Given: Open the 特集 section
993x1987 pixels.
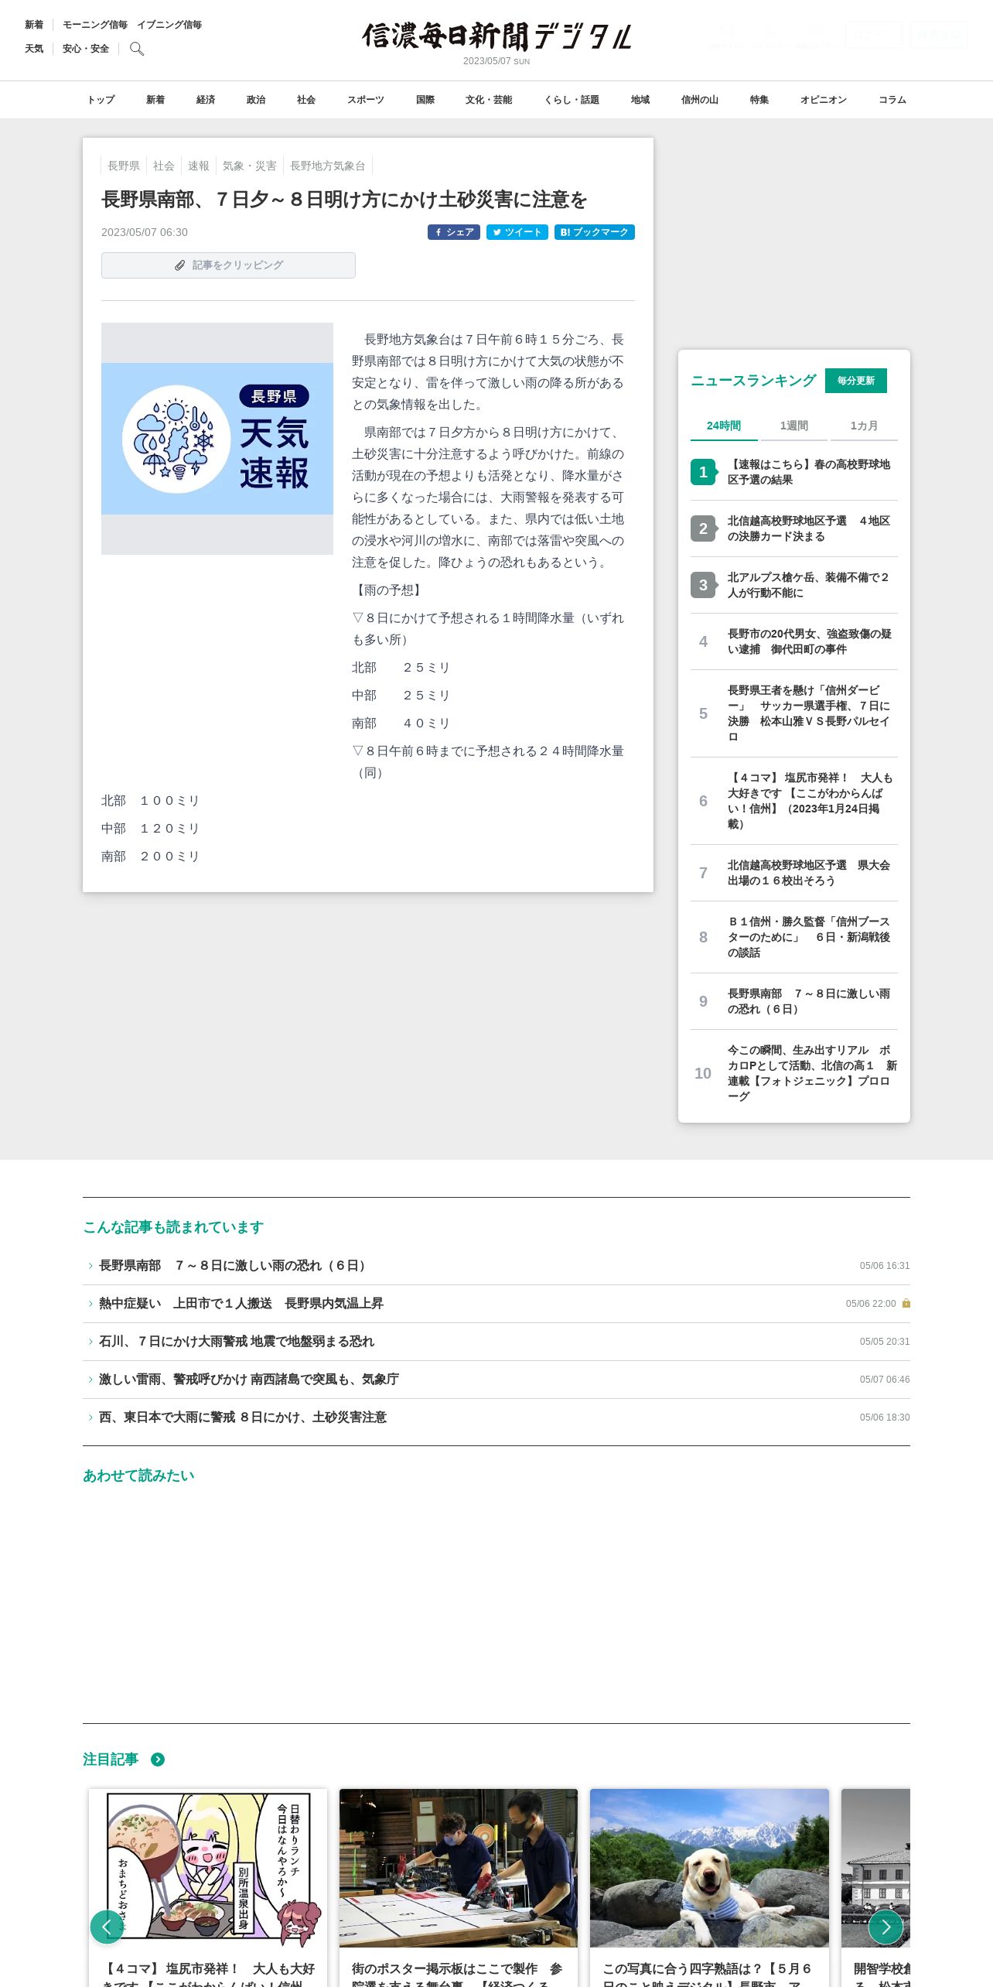Looking at the screenshot, I should (759, 100).
